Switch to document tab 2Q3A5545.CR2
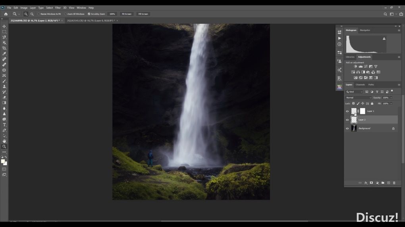Viewport: 405px width, 227px height. click(x=91, y=21)
